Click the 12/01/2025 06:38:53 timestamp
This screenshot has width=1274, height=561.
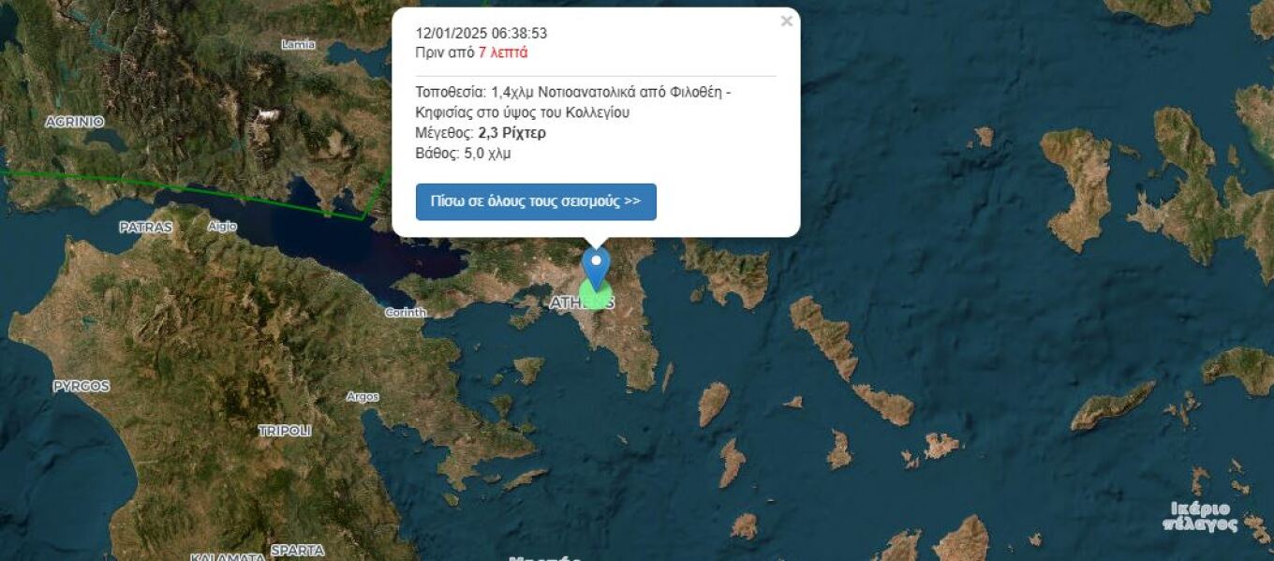[x=481, y=34]
